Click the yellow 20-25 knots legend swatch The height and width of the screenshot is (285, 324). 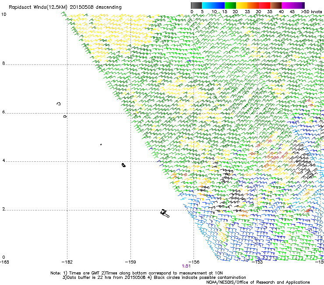pos(242,5)
